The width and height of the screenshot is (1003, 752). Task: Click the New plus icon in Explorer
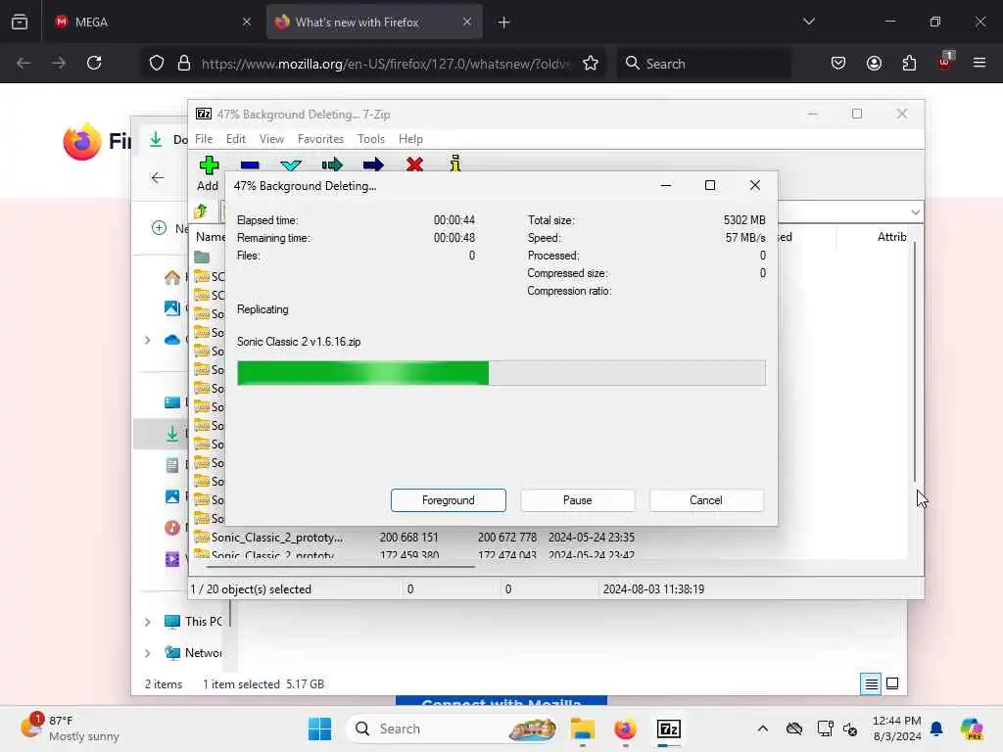point(159,227)
